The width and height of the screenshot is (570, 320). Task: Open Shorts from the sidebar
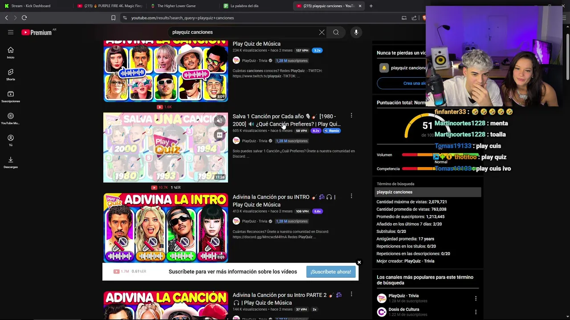(x=11, y=75)
